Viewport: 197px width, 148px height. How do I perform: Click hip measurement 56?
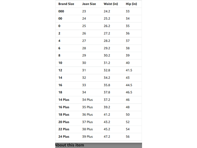point(128,137)
